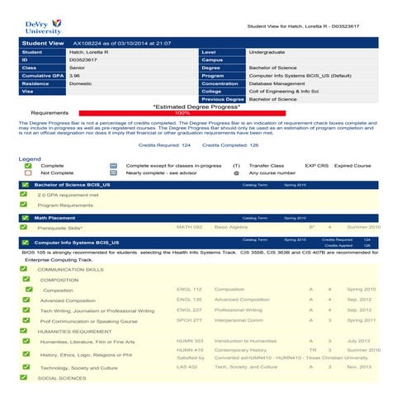Image resolution: width=397 pixels, height=397 pixels.
Task: Click the Prof Communication or Speaking checkmark
Action: [x=26, y=320]
